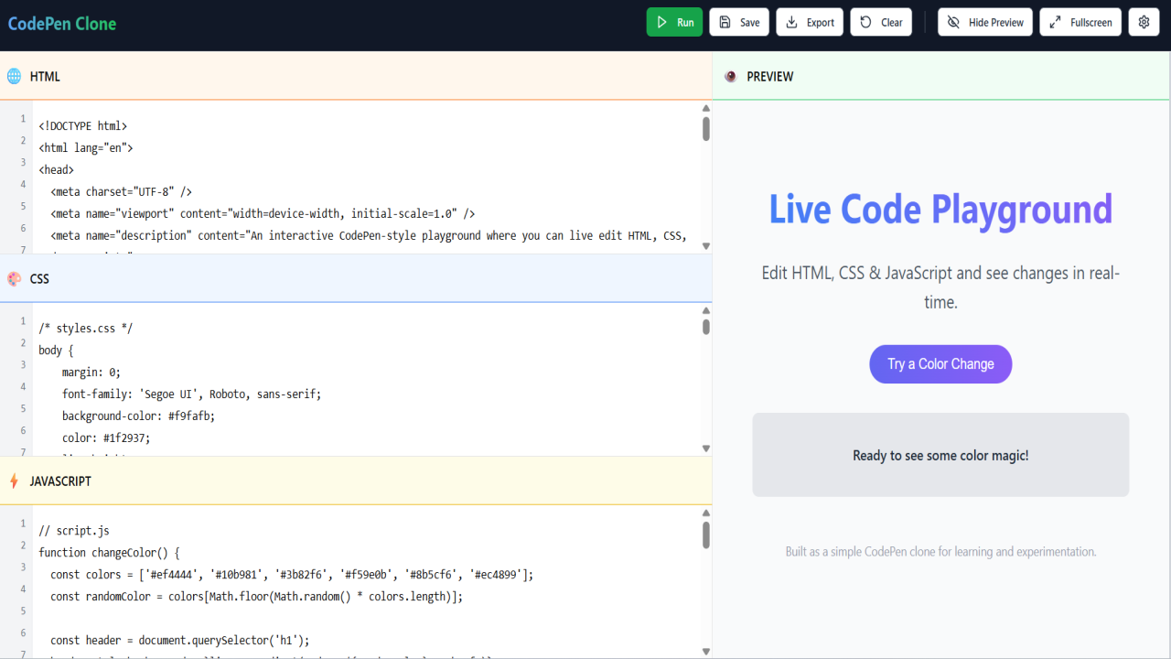Click the Clear button's reset icon
Image resolution: width=1171 pixels, height=659 pixels.
[864, 21]
